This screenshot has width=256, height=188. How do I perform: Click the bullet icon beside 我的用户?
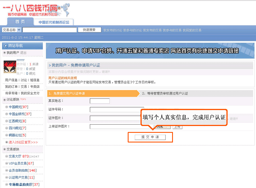4,53
